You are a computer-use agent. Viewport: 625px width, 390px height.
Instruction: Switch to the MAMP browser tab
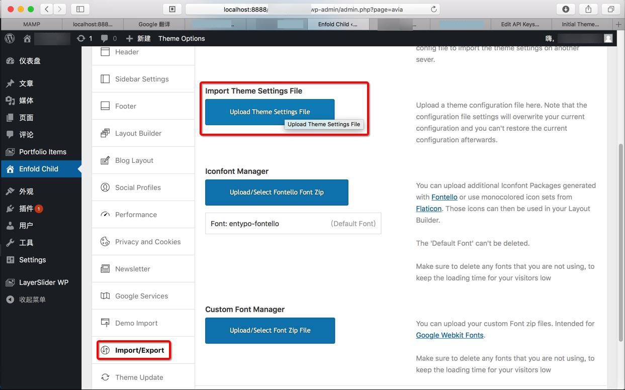(32, 24)
